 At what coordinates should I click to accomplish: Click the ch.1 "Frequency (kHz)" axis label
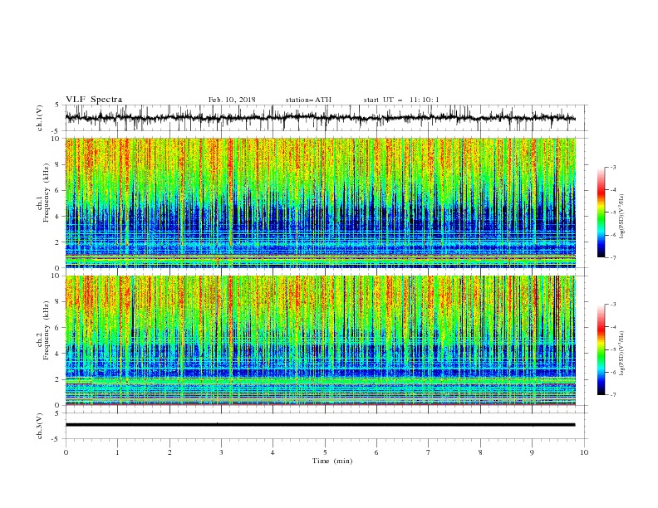pos(47,193)
